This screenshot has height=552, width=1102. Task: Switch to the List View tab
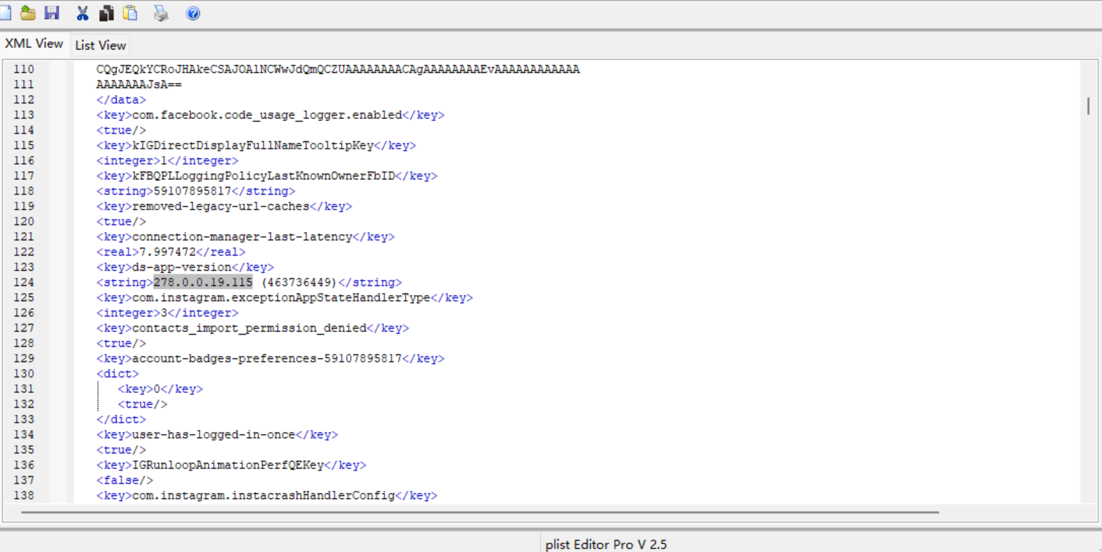coord(100,45)
